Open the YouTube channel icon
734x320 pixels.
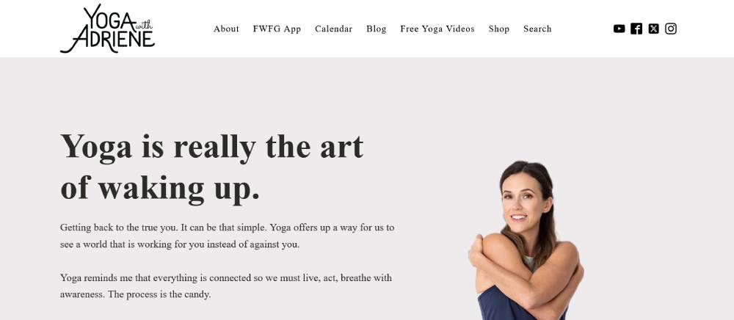tap(619, 29)
